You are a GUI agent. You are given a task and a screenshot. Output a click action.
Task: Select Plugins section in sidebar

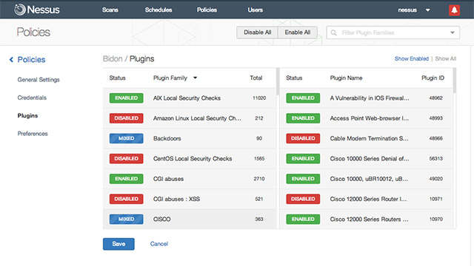[x=27, y=115]
